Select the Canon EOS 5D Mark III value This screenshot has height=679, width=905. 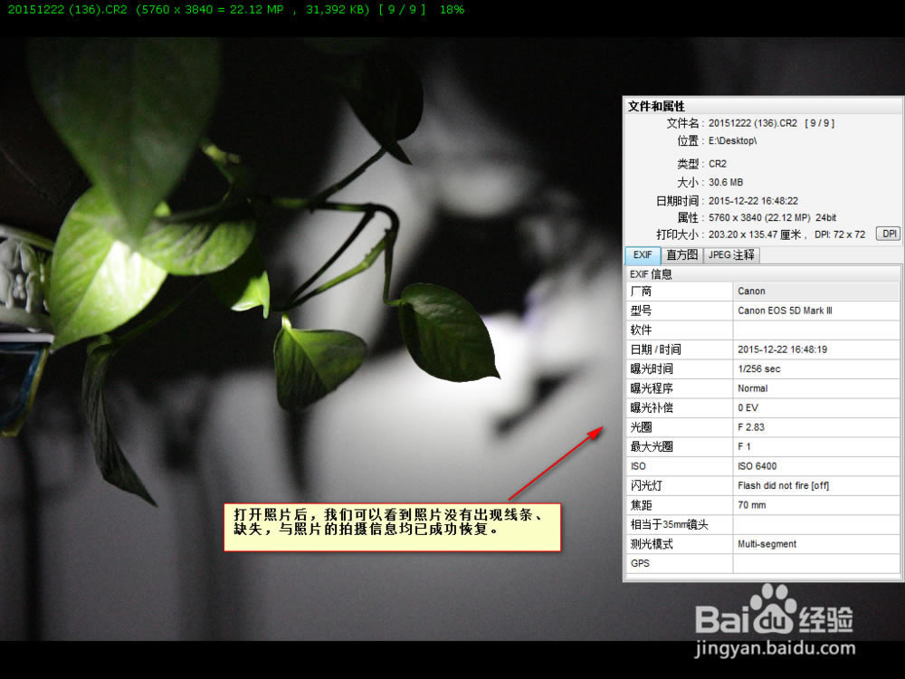click(785, 311)
